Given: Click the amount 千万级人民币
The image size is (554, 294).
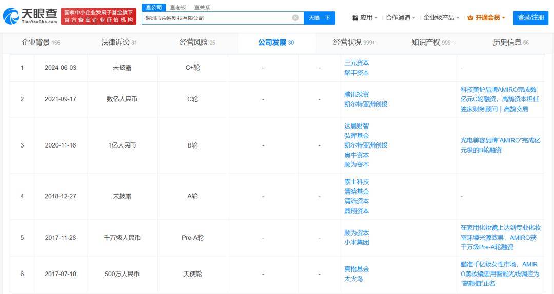Looking at the screenshot, I should pos(122,238).
